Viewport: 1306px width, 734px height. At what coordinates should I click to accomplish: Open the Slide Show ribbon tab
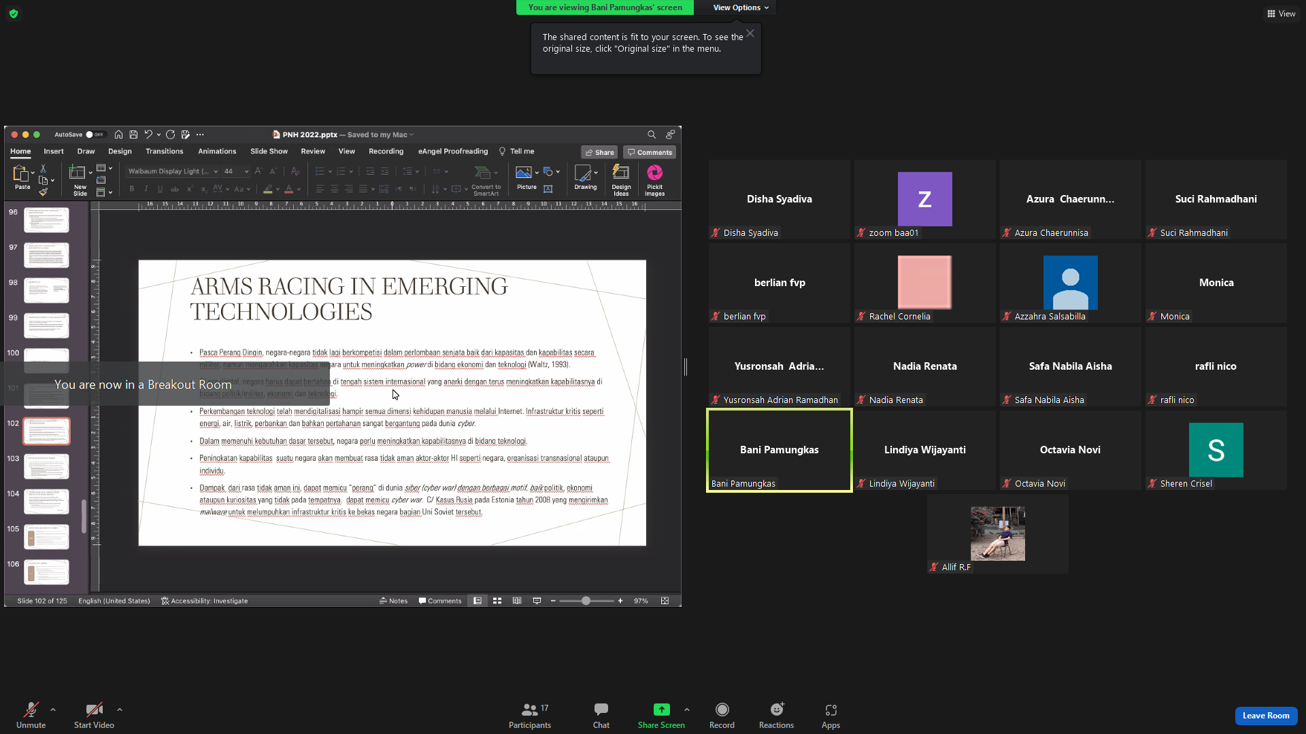coord(269,152)
